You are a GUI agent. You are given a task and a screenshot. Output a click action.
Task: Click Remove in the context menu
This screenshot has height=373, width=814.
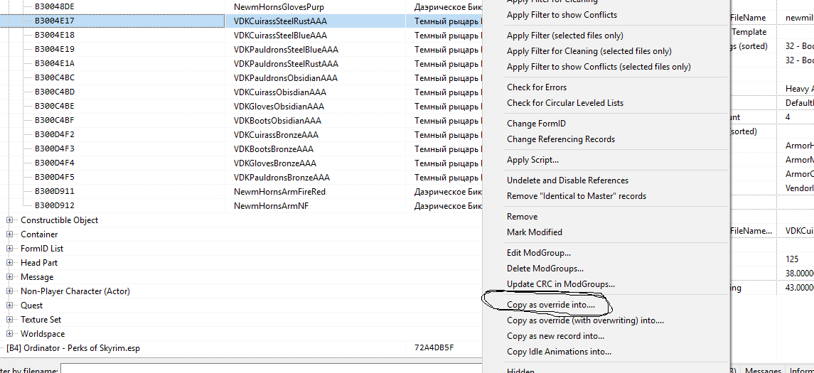tap(523, 217)
